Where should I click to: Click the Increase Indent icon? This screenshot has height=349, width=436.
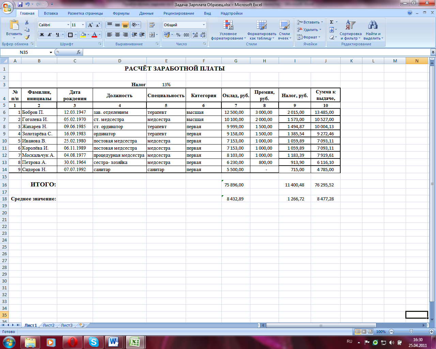coord(142,35)
